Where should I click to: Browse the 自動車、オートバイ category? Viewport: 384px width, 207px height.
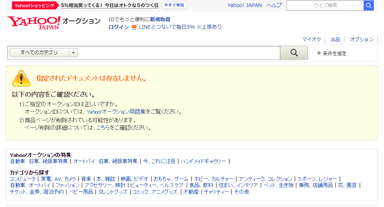(30, 185)
